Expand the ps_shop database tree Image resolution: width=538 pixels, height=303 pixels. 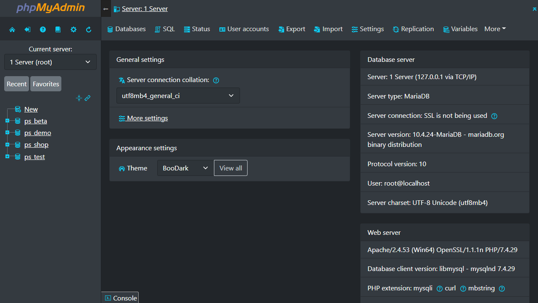pyautogui.click(x=7, y=144)
